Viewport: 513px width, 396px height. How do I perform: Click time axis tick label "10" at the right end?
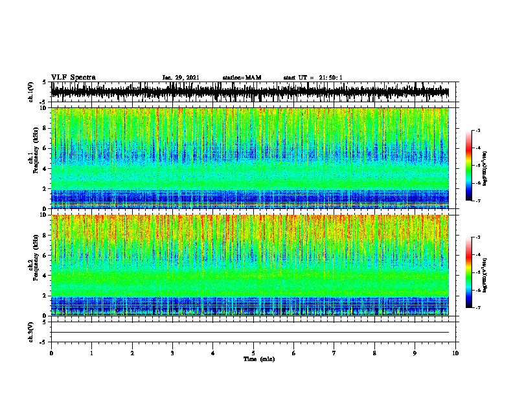[x=455, y=353]
